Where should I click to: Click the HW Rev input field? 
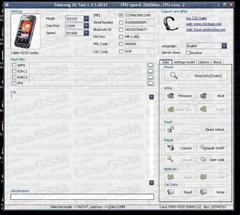point(139,37)
